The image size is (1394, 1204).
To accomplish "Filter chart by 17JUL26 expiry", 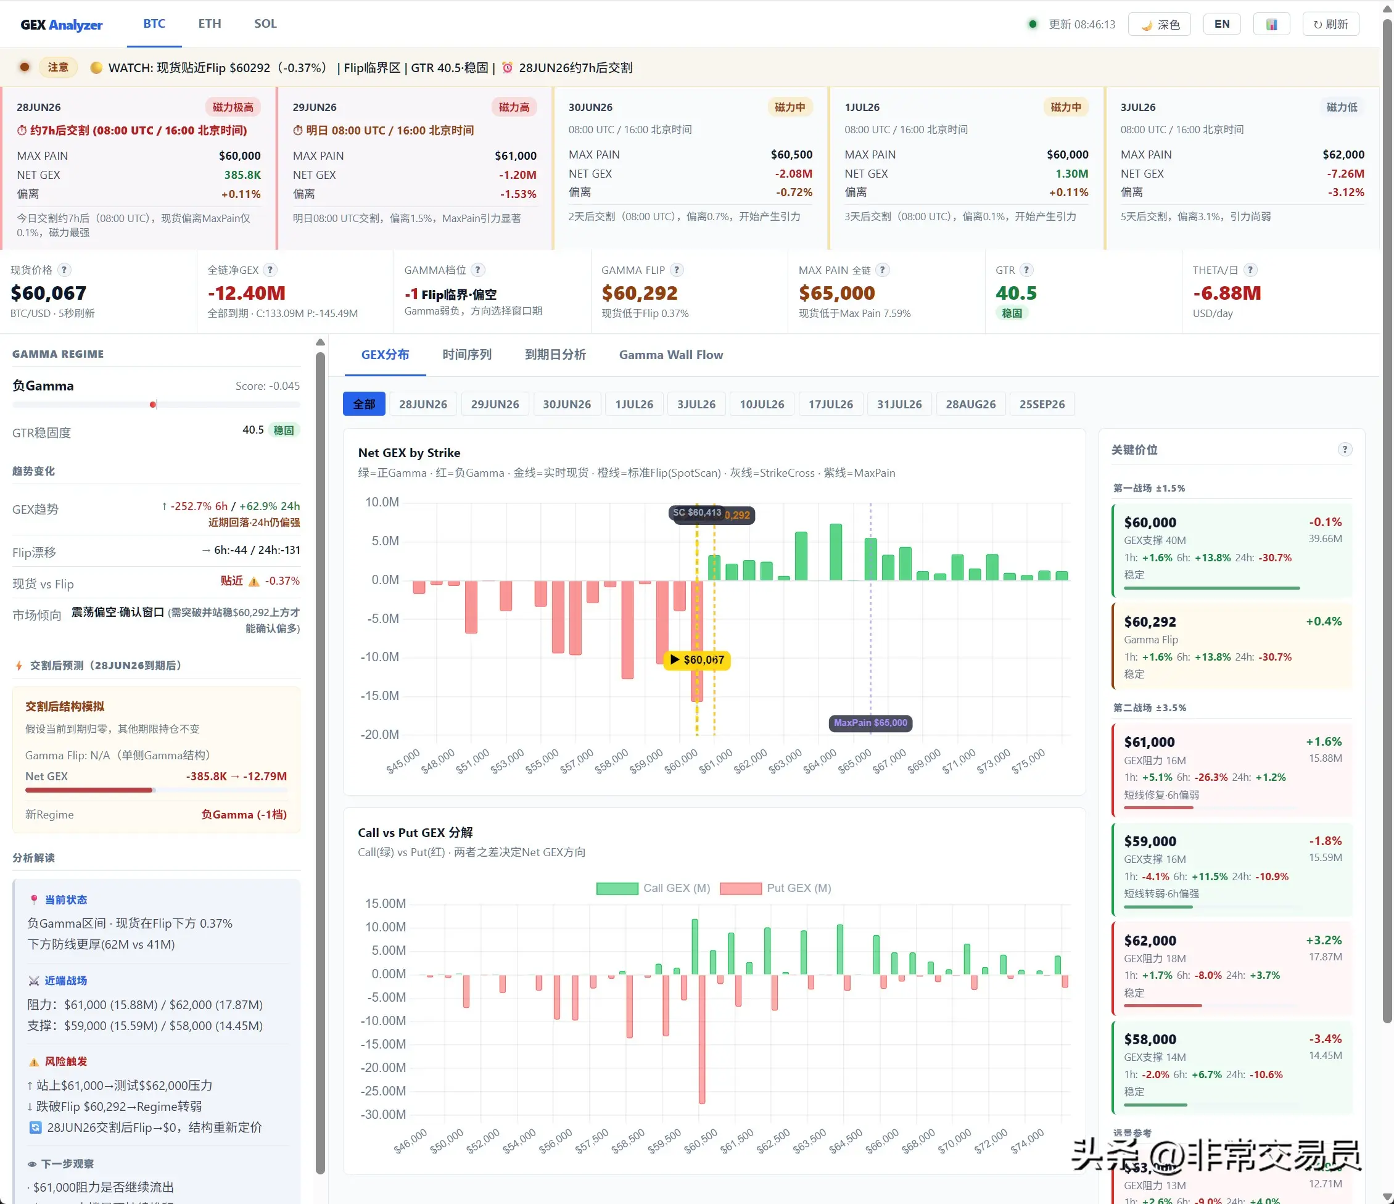I will [830, 403].
